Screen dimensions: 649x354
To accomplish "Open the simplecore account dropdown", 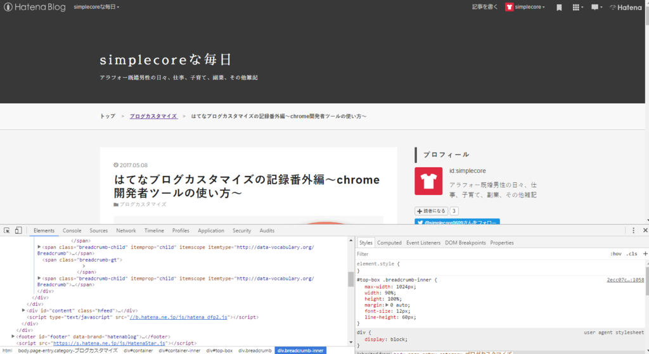I will pyautogui.click(x=530, y=7).
